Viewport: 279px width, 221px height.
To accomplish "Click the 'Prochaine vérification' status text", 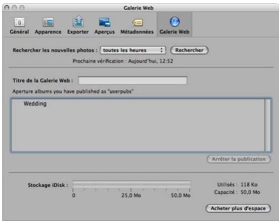I will tap(123, 61).
